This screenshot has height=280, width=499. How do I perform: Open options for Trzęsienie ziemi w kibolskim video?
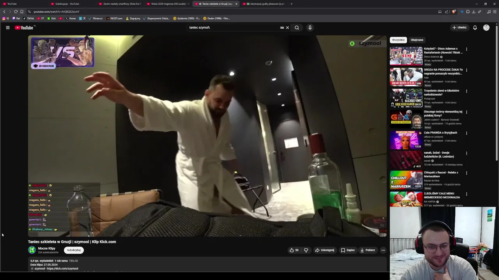point(466,91)
